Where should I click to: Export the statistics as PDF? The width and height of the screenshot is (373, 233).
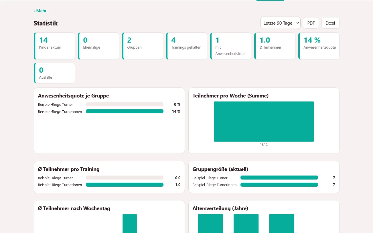point(311,23)
